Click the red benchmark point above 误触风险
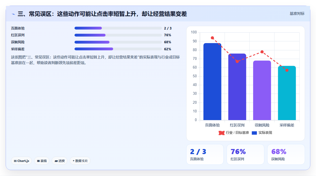316x176 pixels. 262,52
